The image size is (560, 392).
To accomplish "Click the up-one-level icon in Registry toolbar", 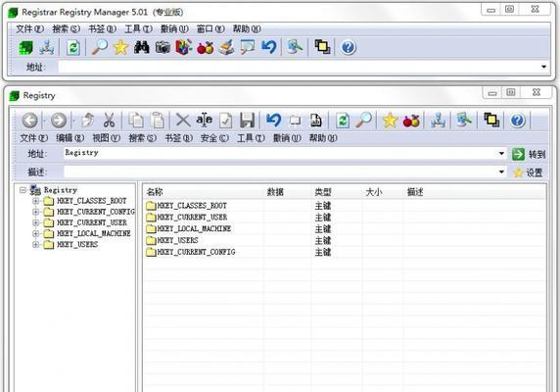I will pos(87,121).
